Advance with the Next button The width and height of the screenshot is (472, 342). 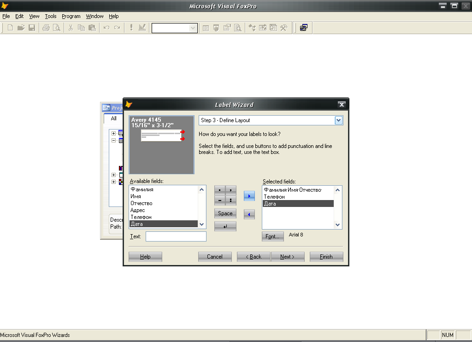[288, 257]
